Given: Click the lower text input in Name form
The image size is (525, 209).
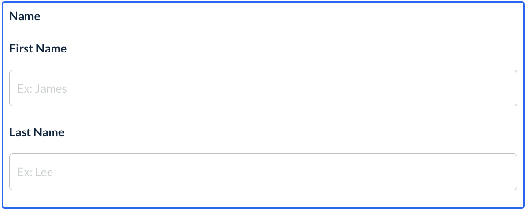Looking at the screenshot, I should click(263, 172).
